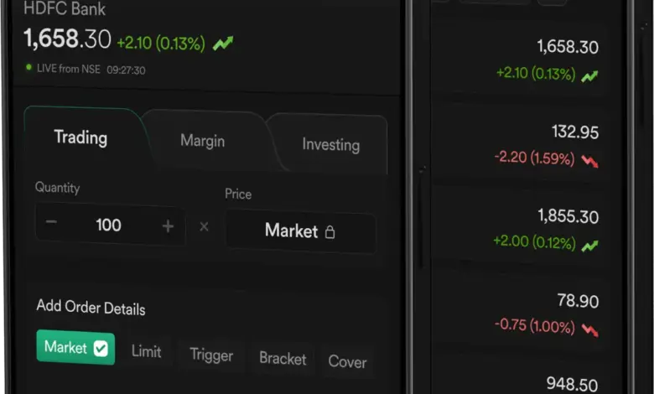Click the green uptrend icon next to +2.00 (0.12%)
The image size is (654, 394).
[x=590, y=246]
